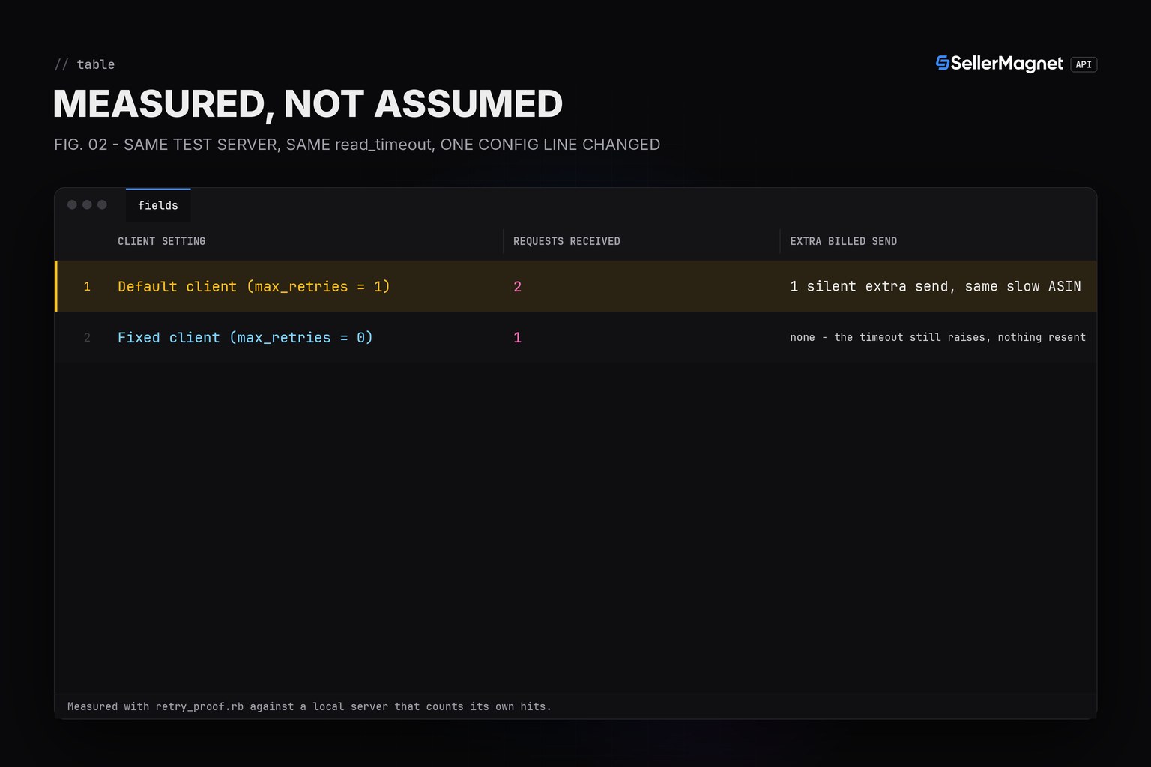Click the CLIENT SETTING column header
The height and width of the screenshot is (767, 1151).
point(161,241)
